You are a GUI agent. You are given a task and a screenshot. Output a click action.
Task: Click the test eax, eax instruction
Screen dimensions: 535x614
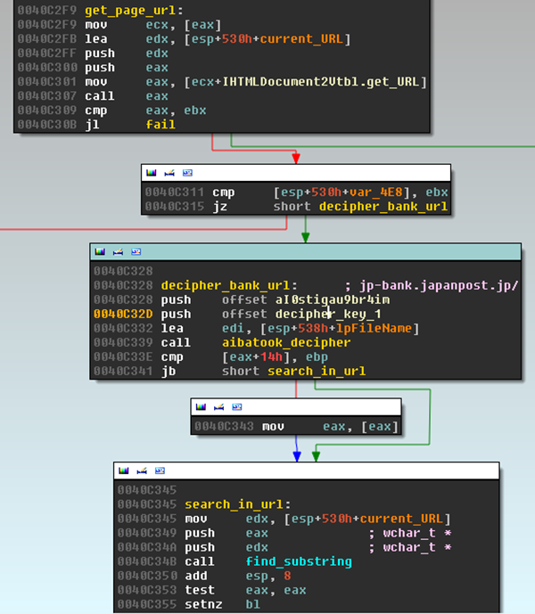click(x=245, y=590)
